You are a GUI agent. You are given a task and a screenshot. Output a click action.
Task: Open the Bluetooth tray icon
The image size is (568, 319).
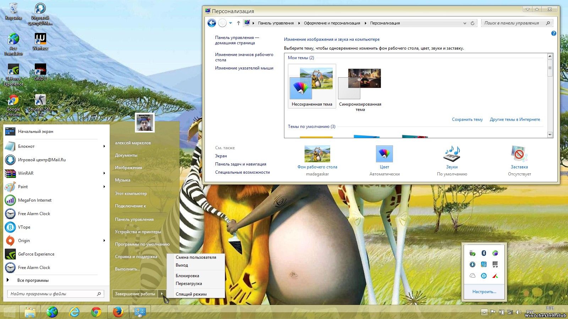pyautogui.click(x=484, y=253)
